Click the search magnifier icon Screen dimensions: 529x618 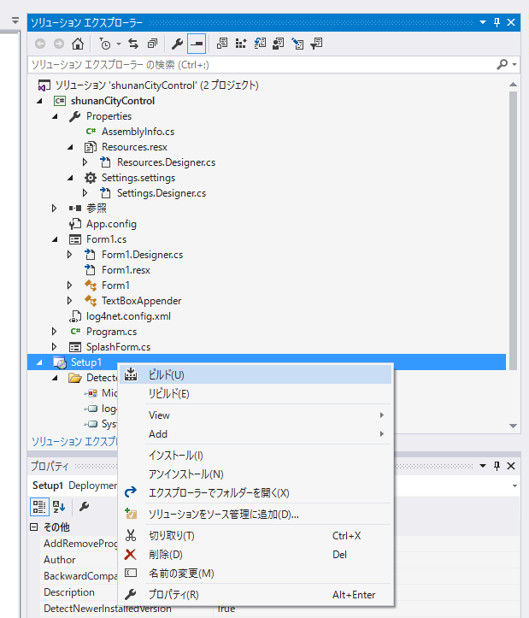tap(503, 64)
